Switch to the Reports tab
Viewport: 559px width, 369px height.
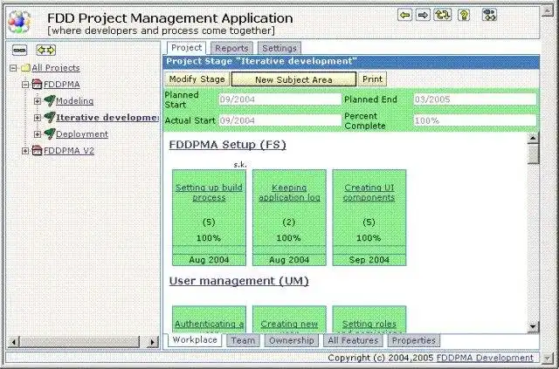point(231,48)
